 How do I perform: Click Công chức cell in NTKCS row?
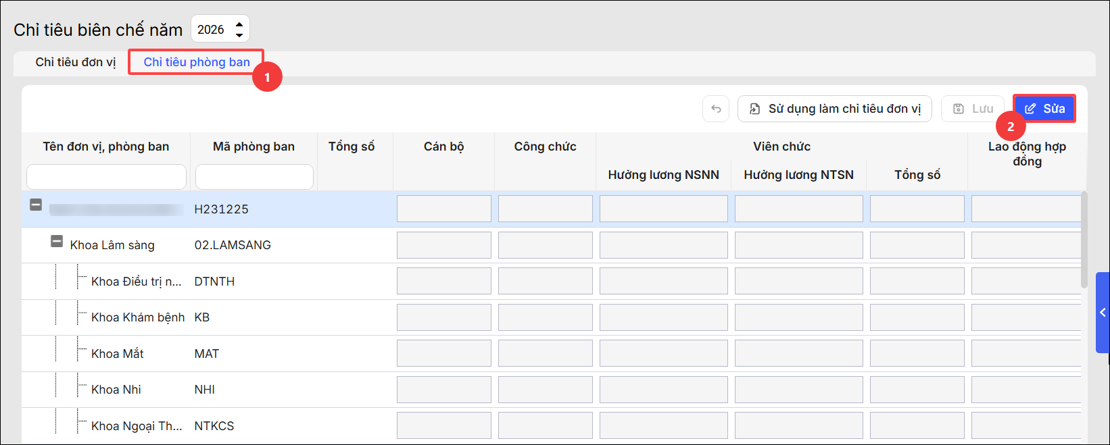click(x=546, y=425)
